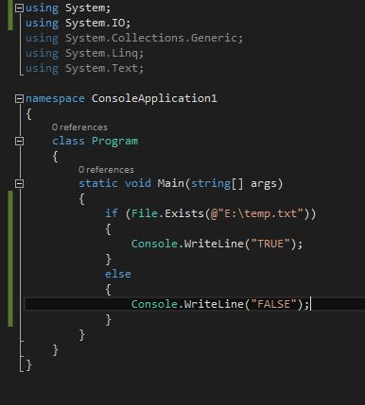Open the 0 references link above Main
The image size is (365, 405).
pos(106,170)
